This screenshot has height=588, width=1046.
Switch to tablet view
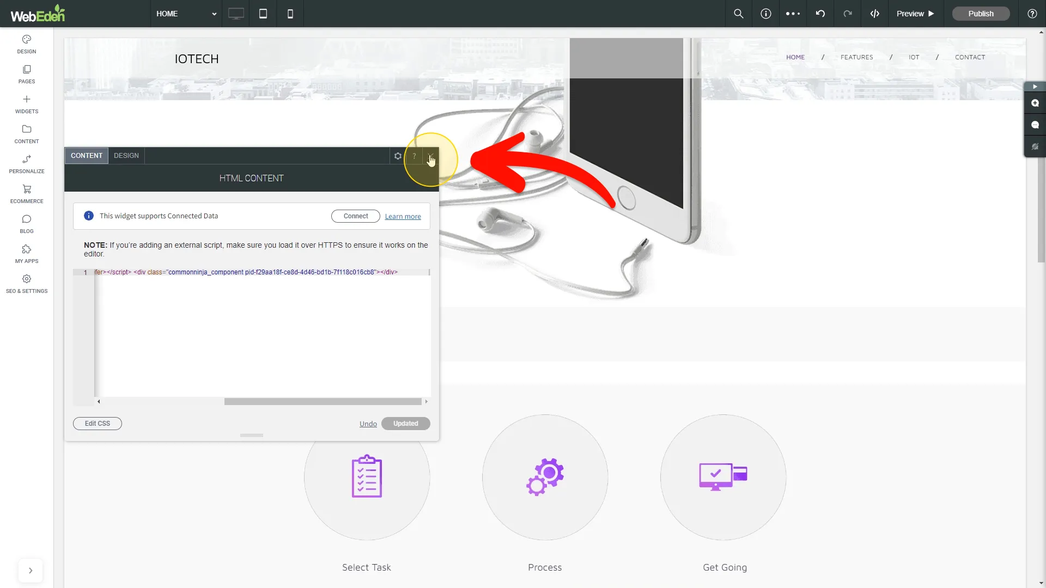click(263, 14)
